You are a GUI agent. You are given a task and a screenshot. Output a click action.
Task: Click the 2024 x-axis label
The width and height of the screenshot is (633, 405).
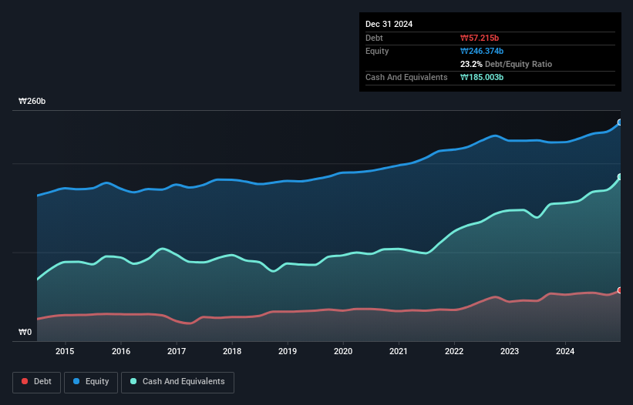click(x=565, y=351)
